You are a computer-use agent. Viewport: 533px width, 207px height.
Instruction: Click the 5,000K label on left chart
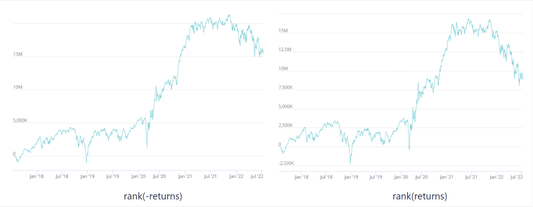[20, 120]
